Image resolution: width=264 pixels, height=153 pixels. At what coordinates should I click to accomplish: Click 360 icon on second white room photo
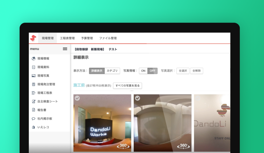tap(183, 146)
